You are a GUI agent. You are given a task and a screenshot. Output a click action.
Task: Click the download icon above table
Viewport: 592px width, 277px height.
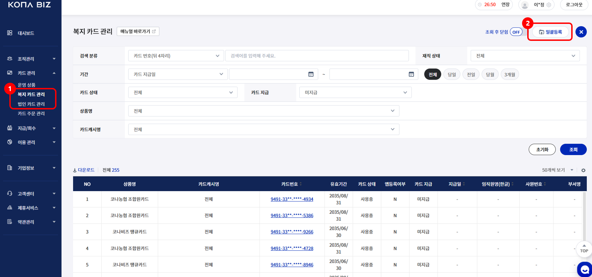(75, 170)
